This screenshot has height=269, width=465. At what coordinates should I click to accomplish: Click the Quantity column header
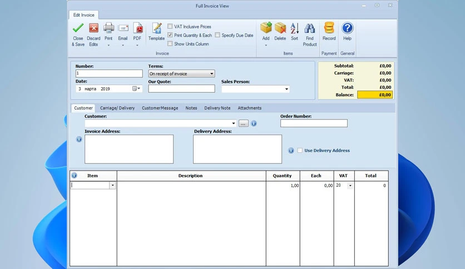coord(283,176)
